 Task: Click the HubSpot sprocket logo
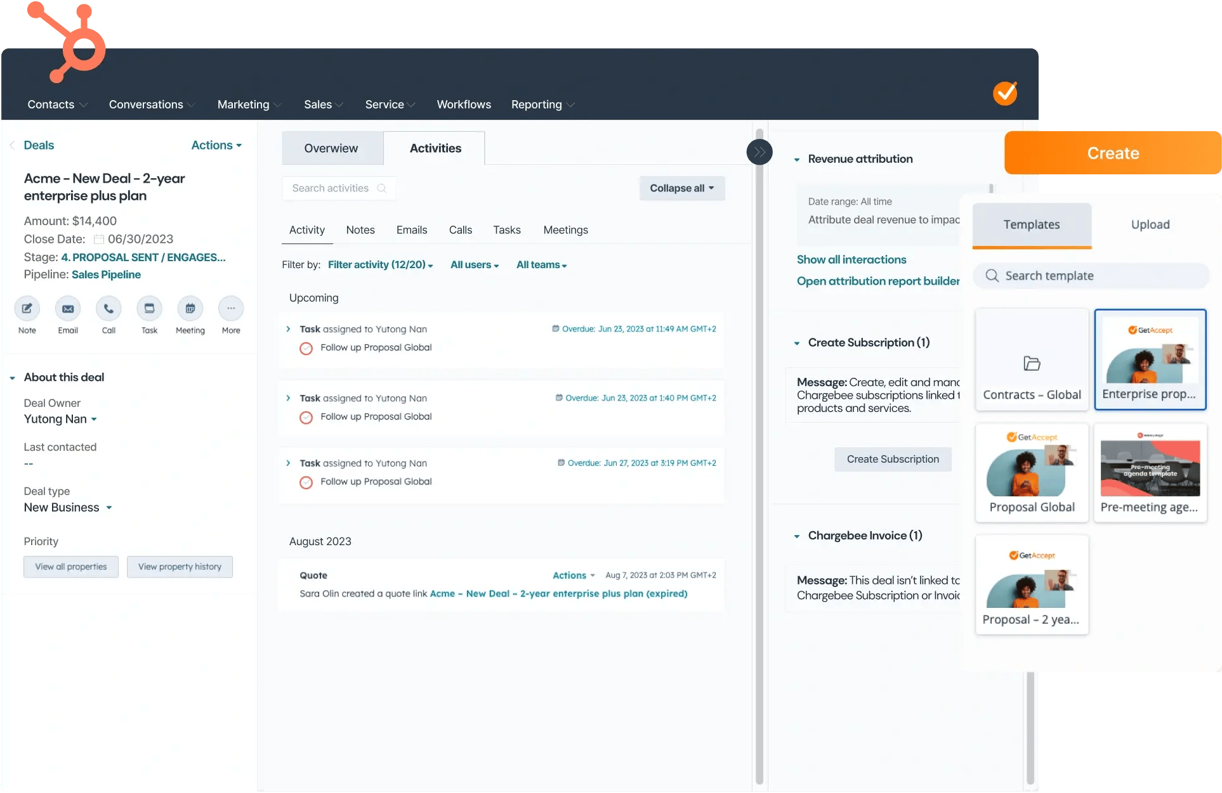pos(67,42)
